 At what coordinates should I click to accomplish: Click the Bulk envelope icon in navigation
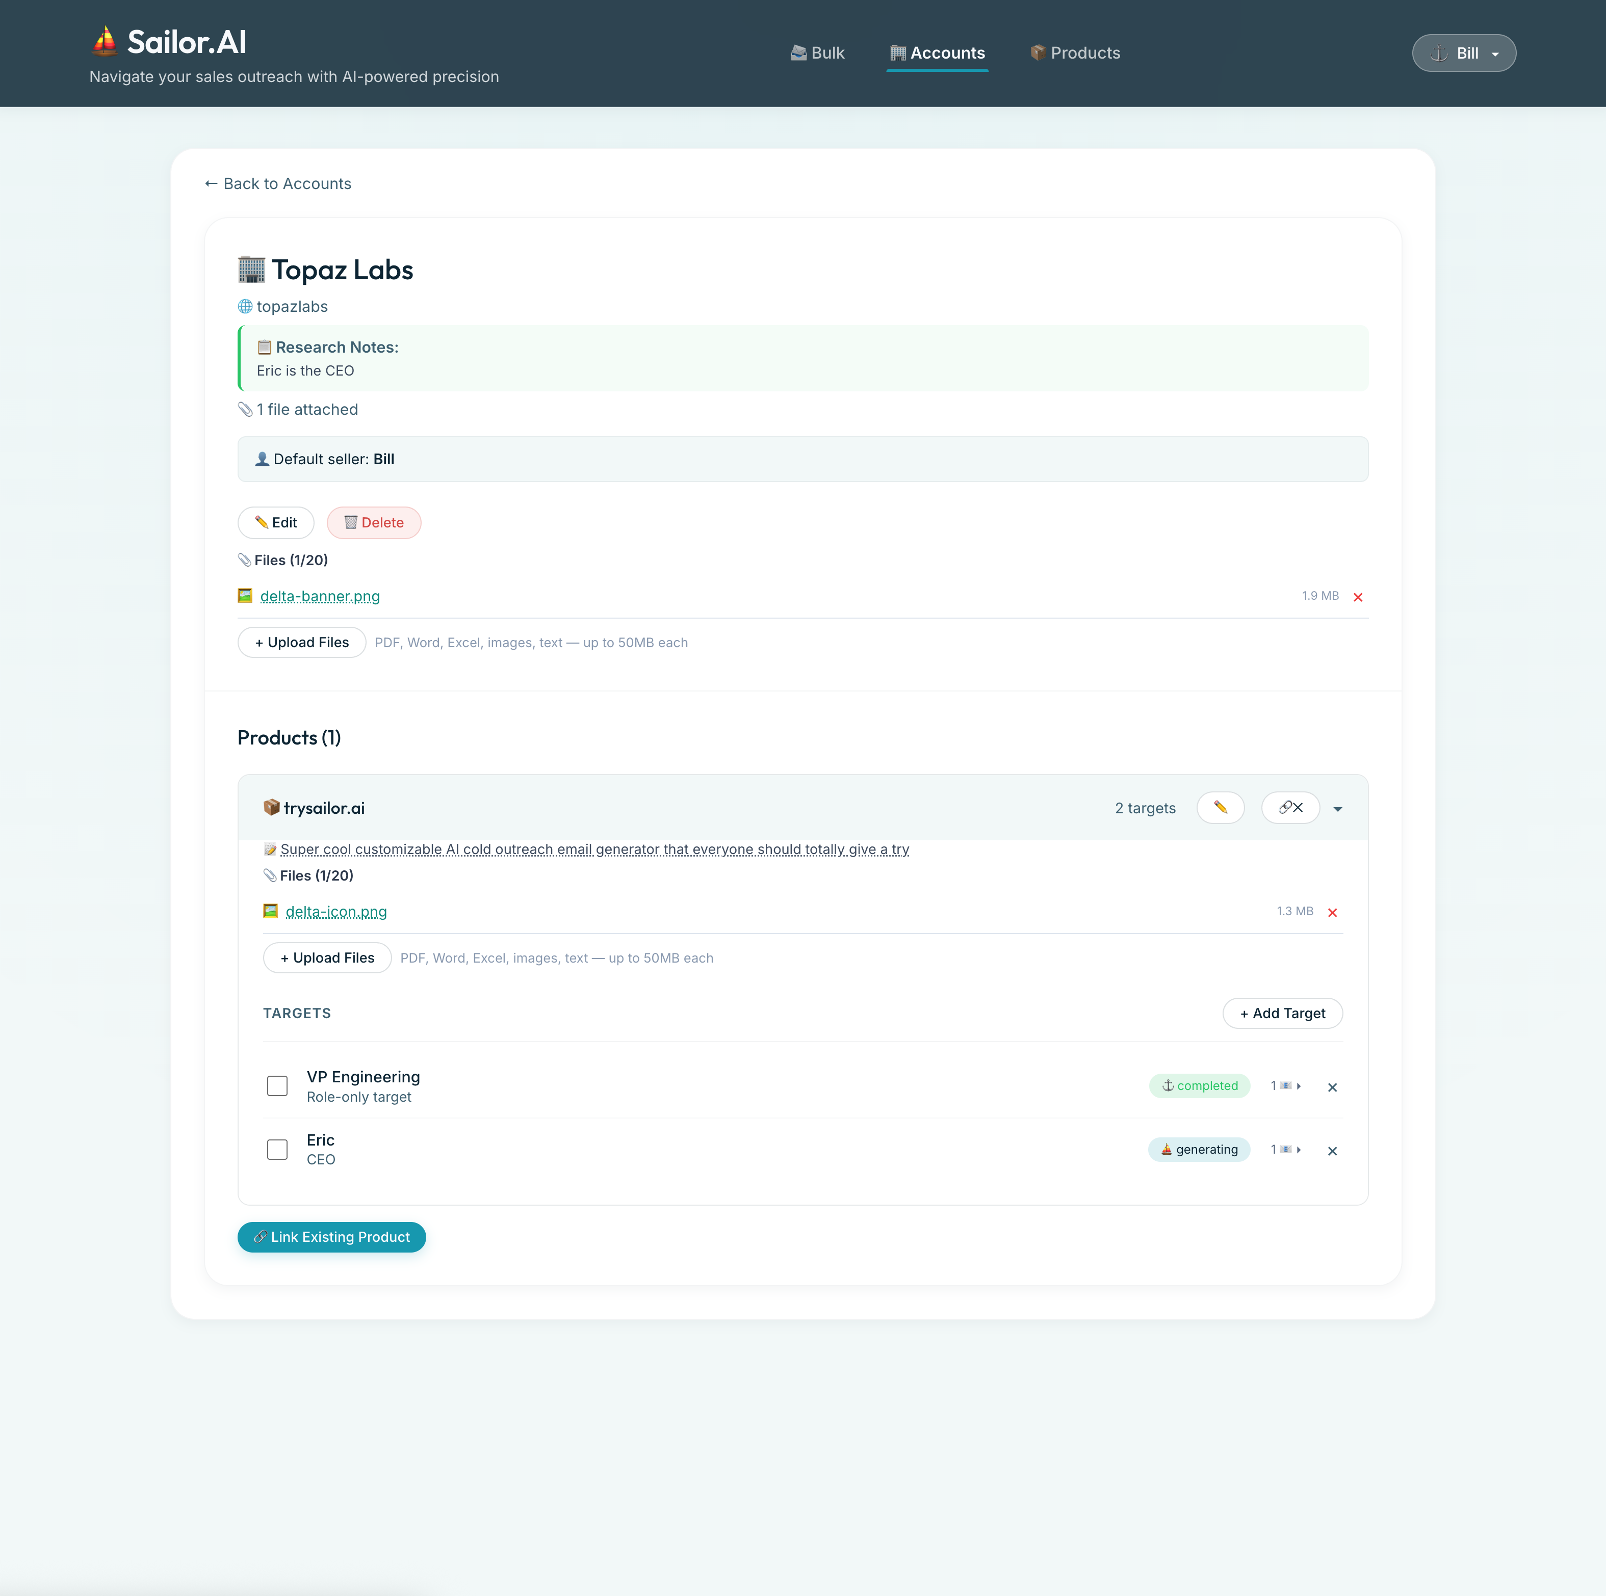coord(798,52)
